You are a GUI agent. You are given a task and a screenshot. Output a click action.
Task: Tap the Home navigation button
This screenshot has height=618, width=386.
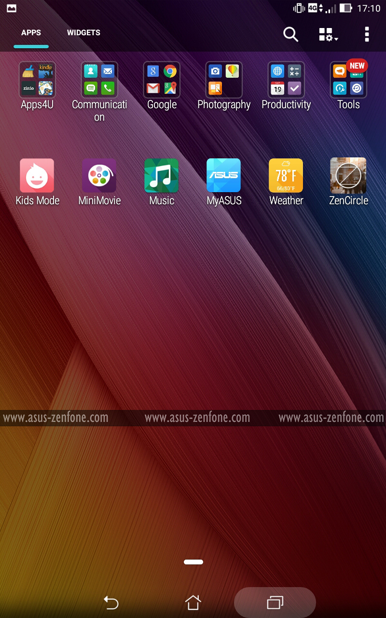pyautogui.click(x=193, y=602)
